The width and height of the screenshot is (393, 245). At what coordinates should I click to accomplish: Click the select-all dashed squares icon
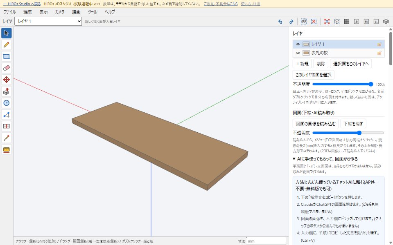coord(304,22)
